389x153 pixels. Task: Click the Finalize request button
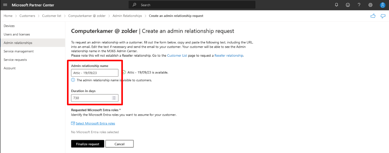point(88,144)
